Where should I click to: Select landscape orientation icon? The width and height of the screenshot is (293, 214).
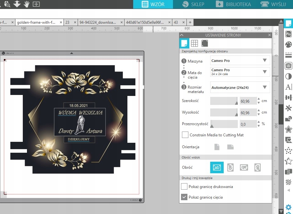pos(230,147)
